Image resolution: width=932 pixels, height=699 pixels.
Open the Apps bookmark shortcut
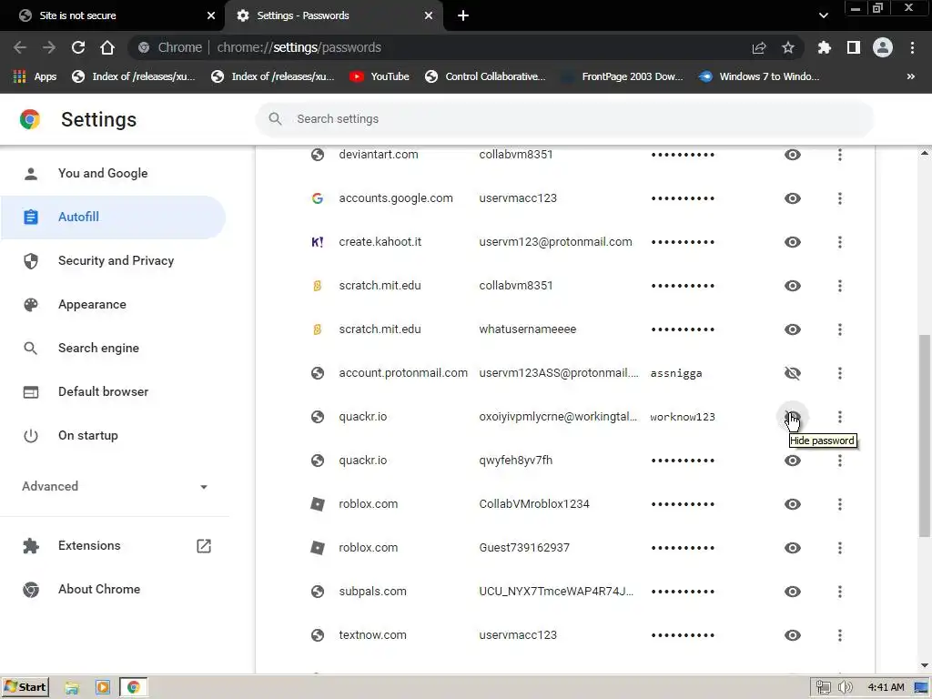35,76
